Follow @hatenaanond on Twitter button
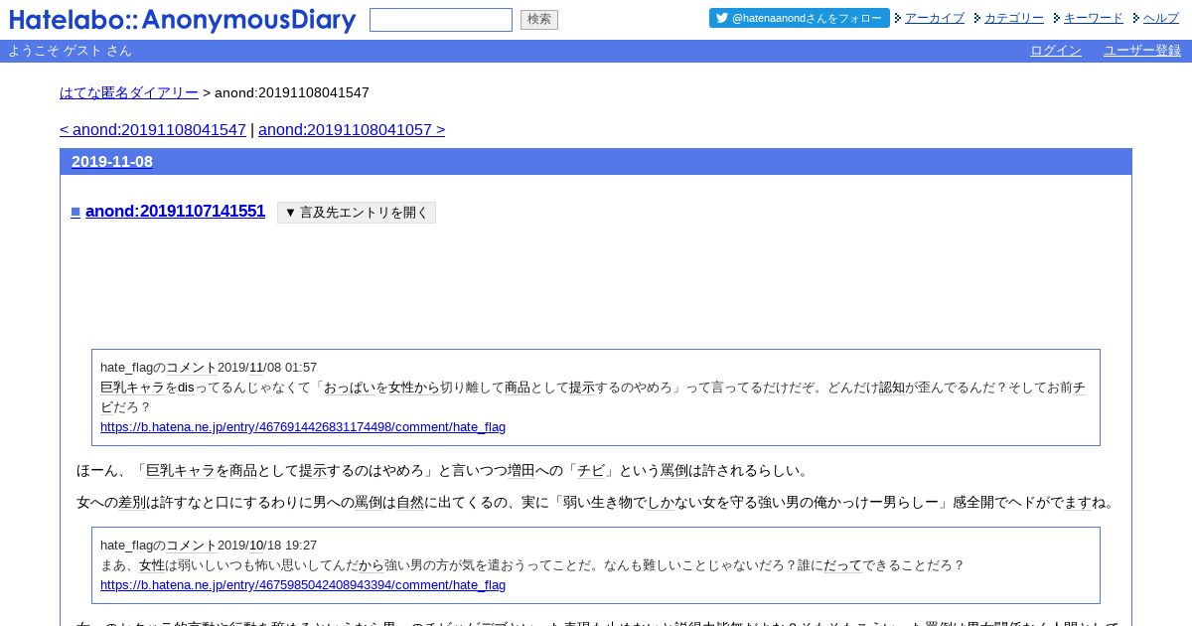The image size is (1192, 626). tap(800, 18)
